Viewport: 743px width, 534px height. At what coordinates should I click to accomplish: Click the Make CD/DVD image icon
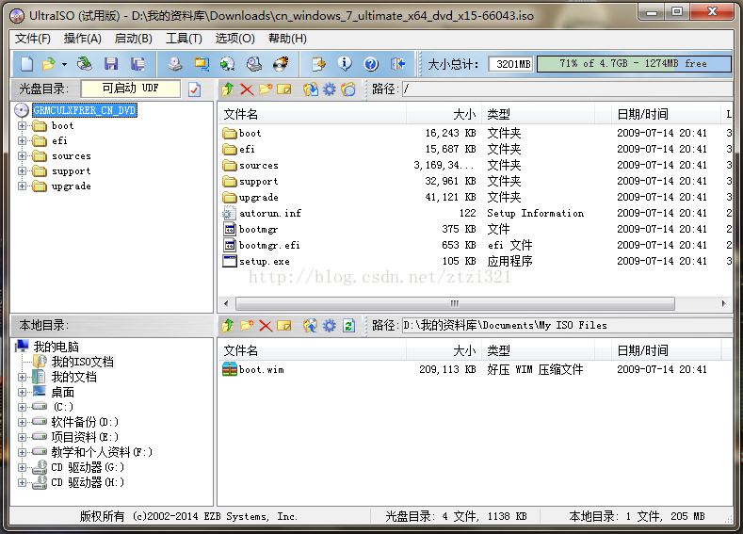tap(175, 63)
